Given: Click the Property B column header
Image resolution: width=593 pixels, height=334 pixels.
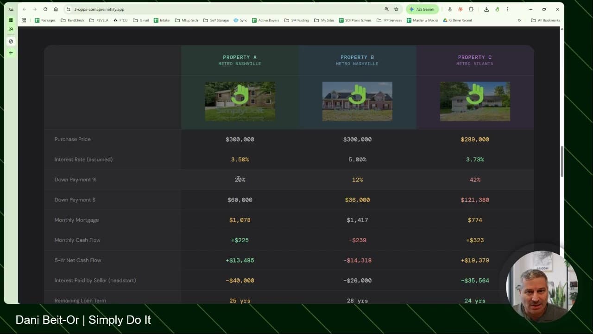Looking at the screenshot, I should pyautogui.click(x=357, y=60).
